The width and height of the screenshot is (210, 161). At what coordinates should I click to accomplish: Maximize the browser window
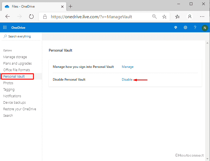191,4
